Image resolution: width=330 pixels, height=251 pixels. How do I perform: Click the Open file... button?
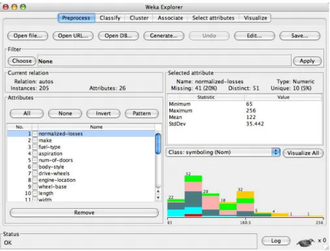(x=28, y=36)
